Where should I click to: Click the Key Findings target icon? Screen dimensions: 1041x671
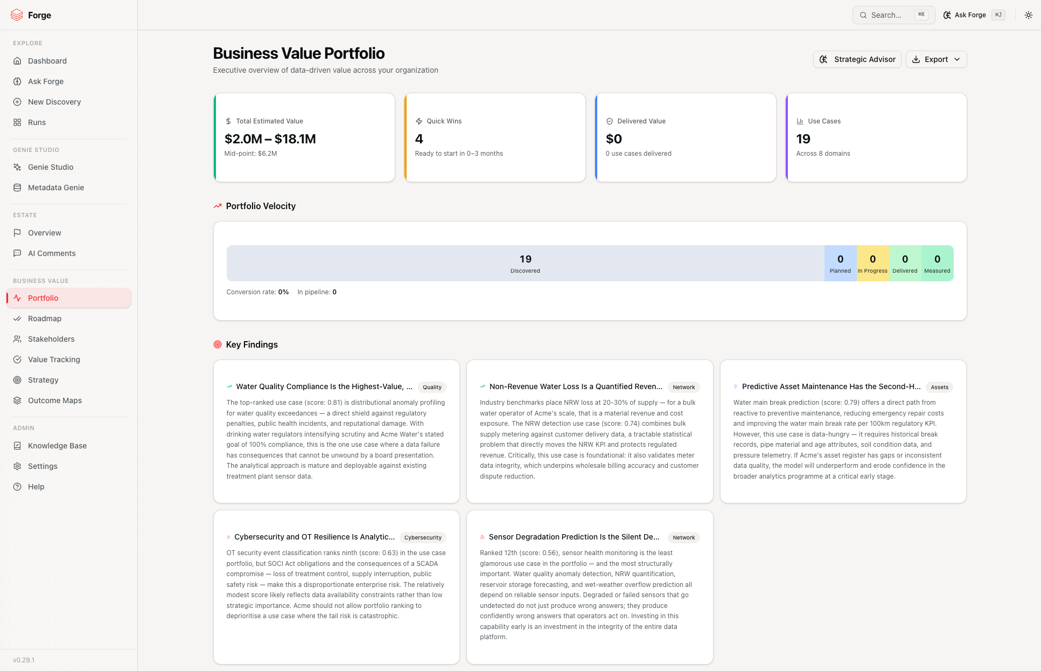(x=218, y=344)
